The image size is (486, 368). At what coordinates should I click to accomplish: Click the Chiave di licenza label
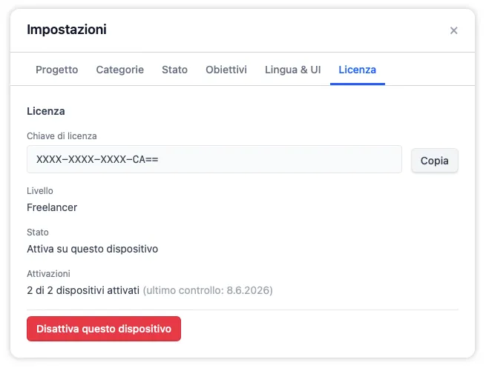[x=62, y=136]
